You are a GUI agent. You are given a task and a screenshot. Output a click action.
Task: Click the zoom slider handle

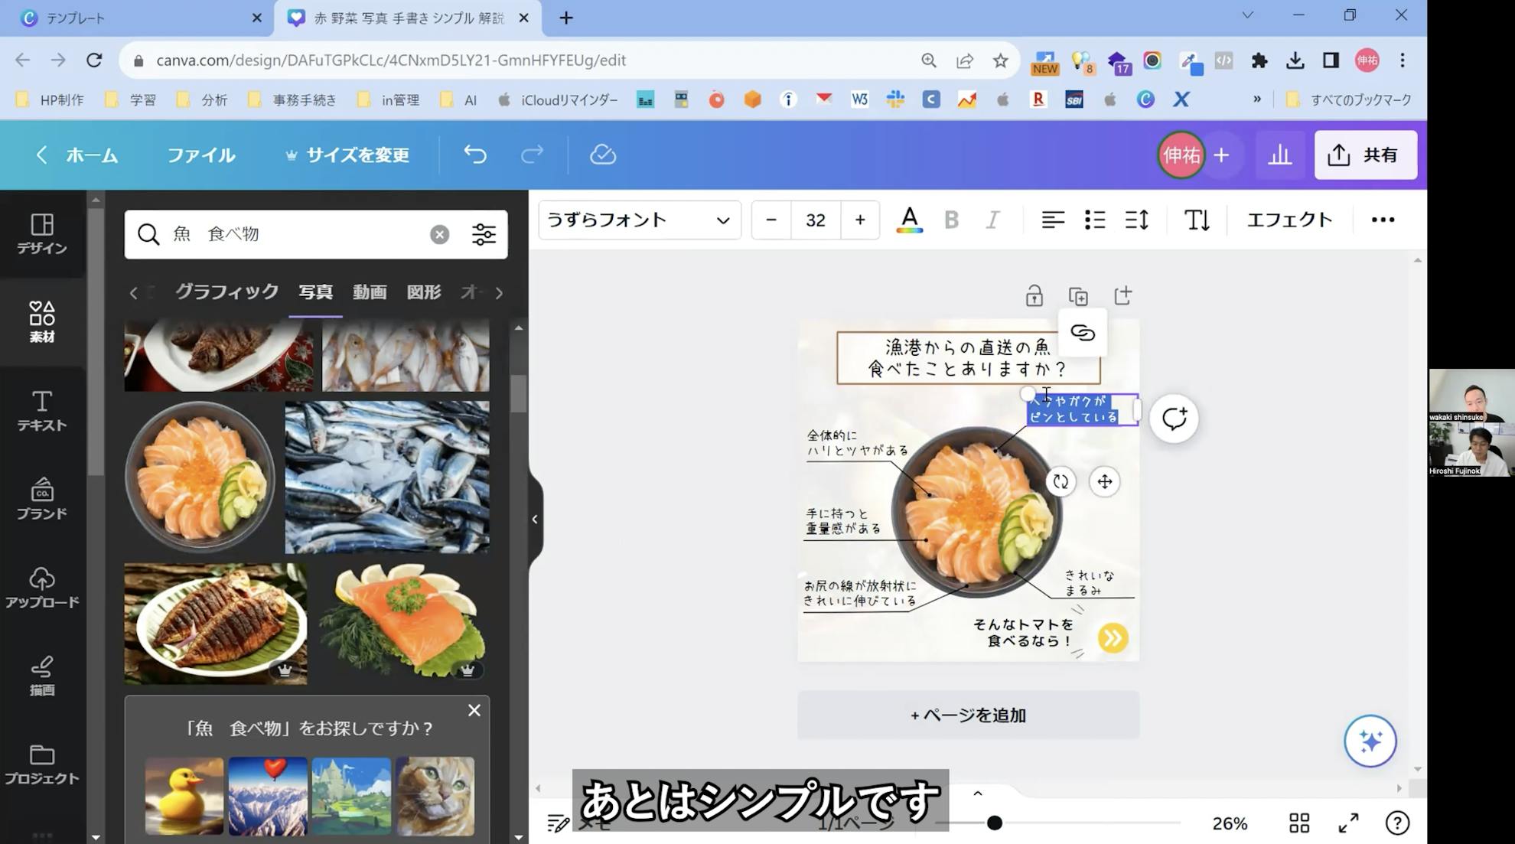click(994, 823)
